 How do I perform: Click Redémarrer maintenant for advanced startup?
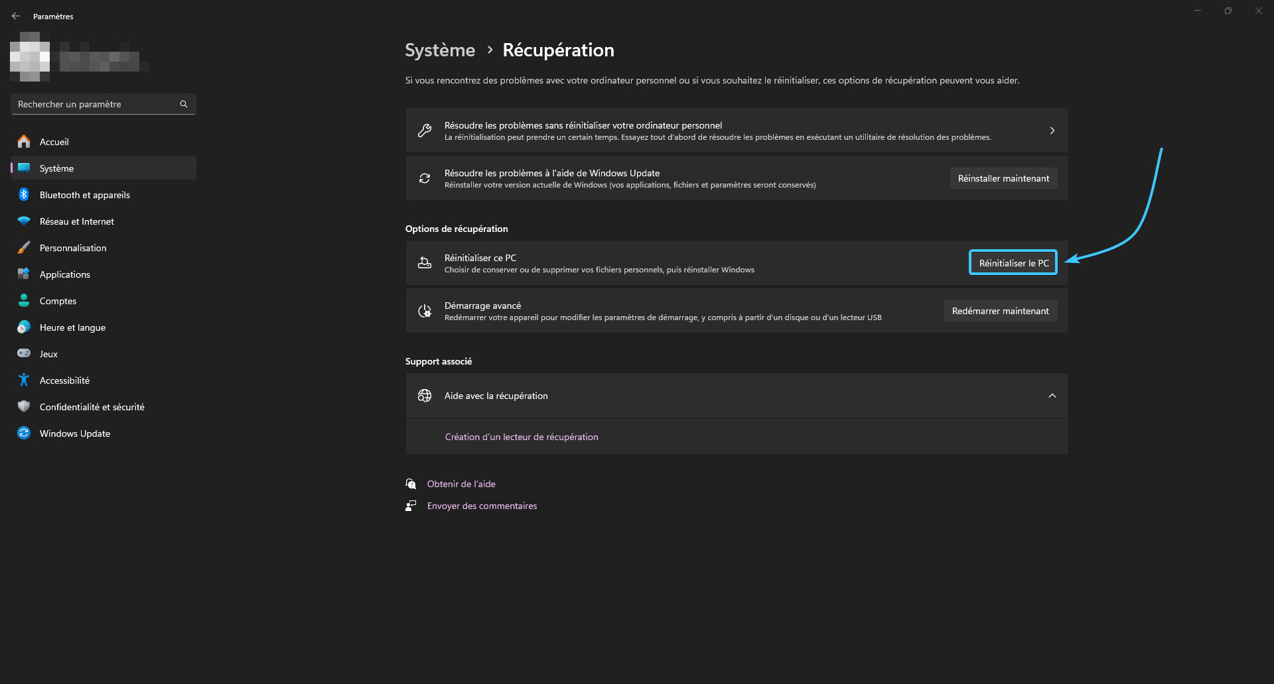(x=1000, y=311)
